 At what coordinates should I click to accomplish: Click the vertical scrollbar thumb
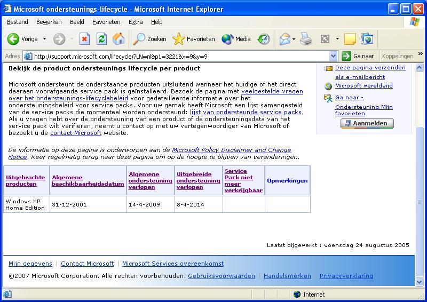(420, 202)
